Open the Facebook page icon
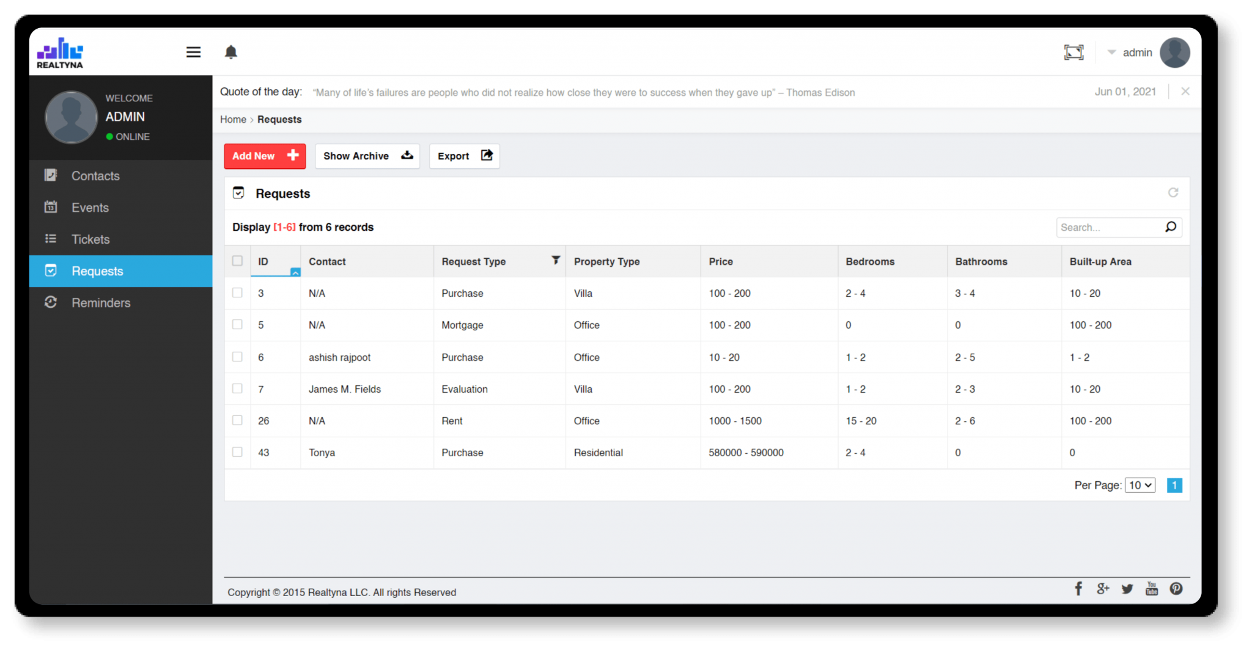This screenshot has height=651, width=1252. [1078, 588]
